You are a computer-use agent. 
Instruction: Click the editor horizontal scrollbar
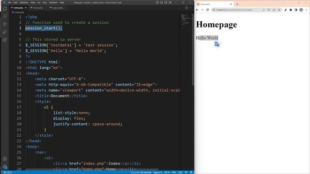(x=92, y=169)
